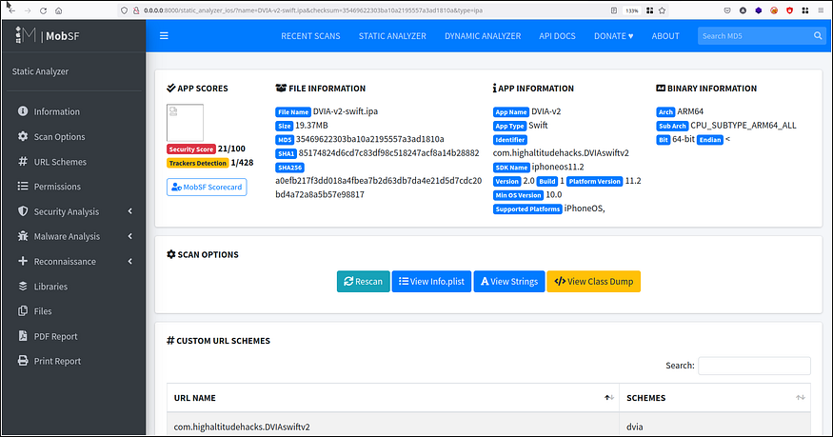Click the View Class Dump button
The image size is (833, 437).
coord(593,282)
